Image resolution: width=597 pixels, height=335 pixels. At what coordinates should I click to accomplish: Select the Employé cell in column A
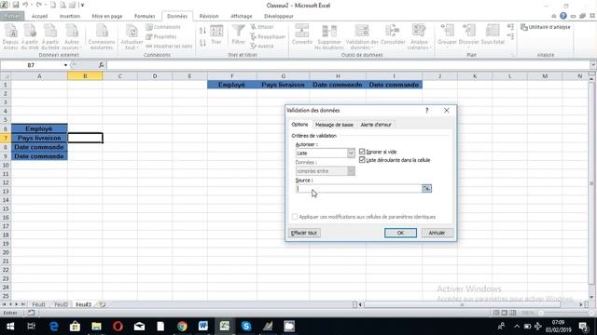pos(39,128)
